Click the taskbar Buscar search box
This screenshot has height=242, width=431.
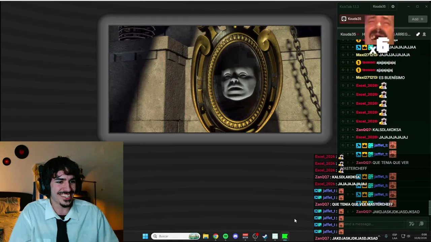tap(176, 236)
